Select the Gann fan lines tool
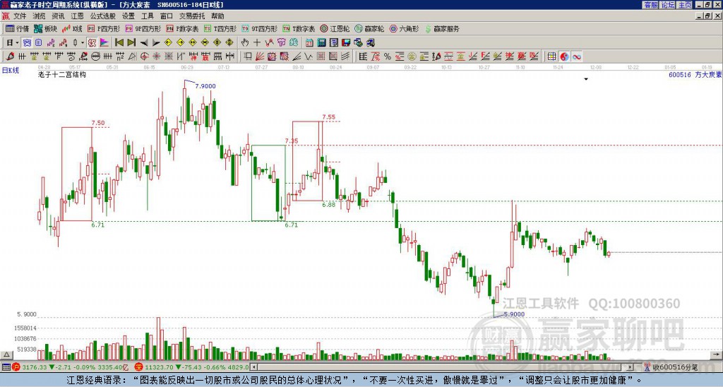This screenshot has height=387, width=723. 260,56
